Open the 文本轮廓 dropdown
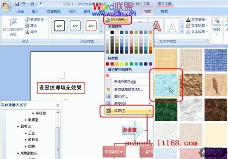The image size is (228, 159). click(x=197, y=25)
